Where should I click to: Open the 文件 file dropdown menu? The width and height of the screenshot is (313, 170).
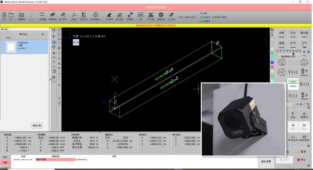(4, 17)
